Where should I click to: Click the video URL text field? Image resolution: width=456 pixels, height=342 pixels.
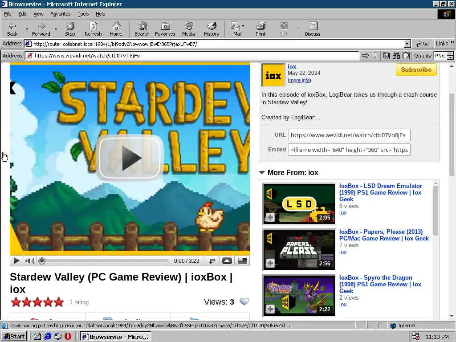(349, 135)
